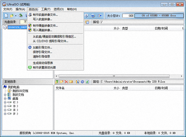The width and height of the screenshot is (186, 137).
Task: Click the scrollbar left arrow in disc file list
Action: (x=56, y=76)
